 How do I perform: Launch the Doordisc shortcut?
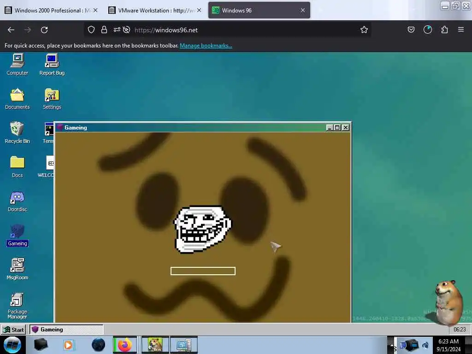(17, 201)
